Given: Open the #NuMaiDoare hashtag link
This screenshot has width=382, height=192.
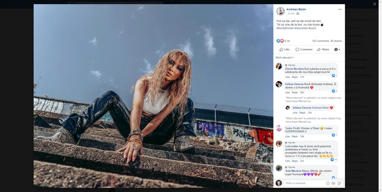Looking at the screenshot, I should [284, 28].
